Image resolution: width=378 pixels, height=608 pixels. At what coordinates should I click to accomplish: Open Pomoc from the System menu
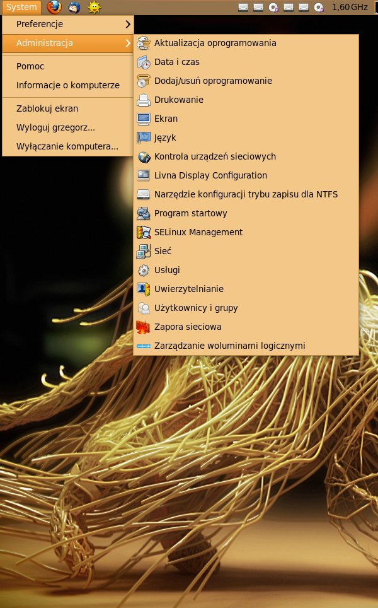(x=68, y=66)
